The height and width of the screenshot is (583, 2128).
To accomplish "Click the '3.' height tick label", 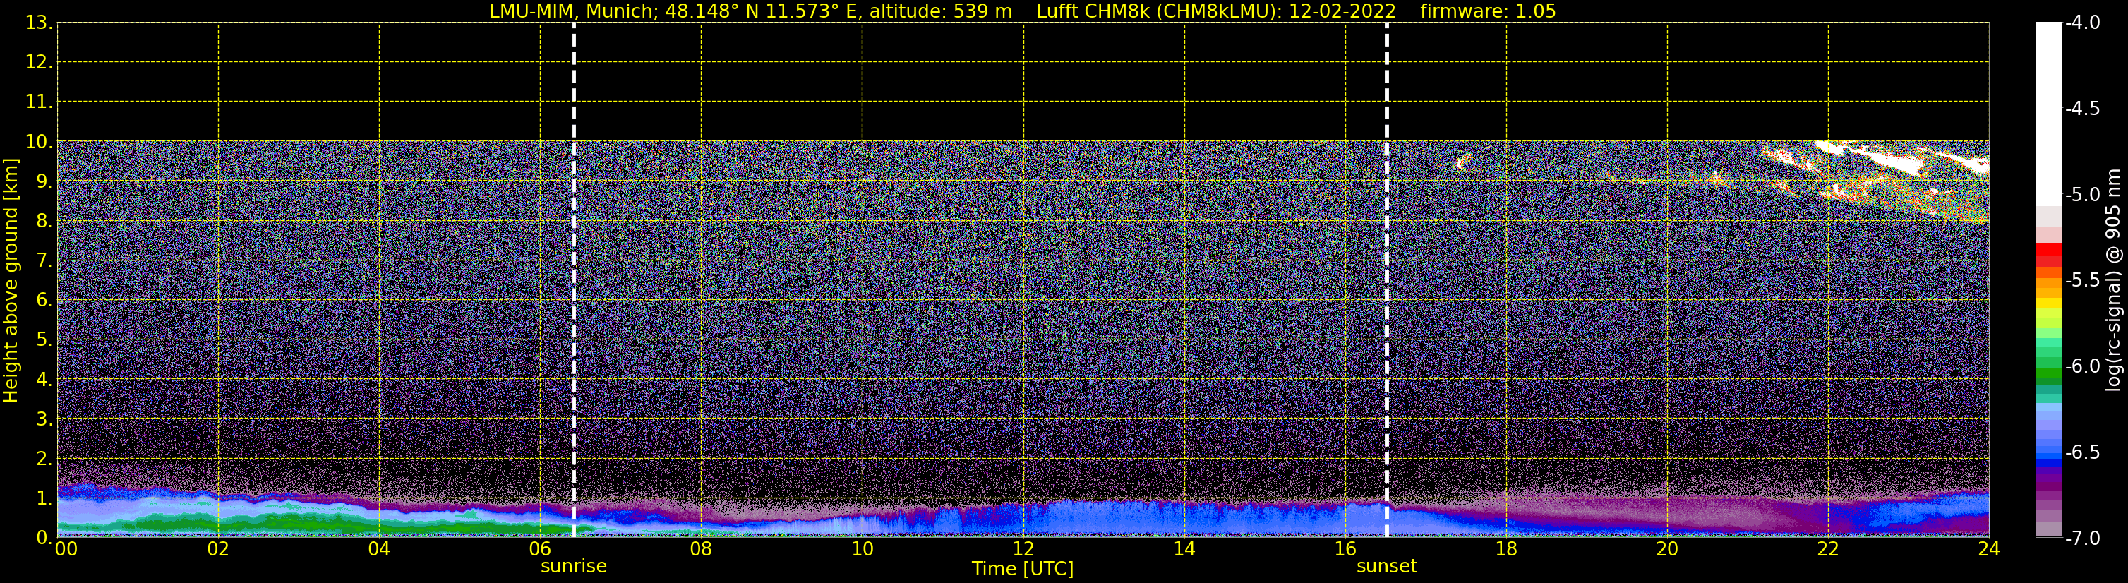I will coord(43,419).
